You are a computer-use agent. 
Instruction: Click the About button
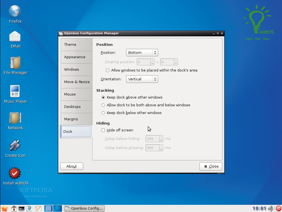[72, 166]
